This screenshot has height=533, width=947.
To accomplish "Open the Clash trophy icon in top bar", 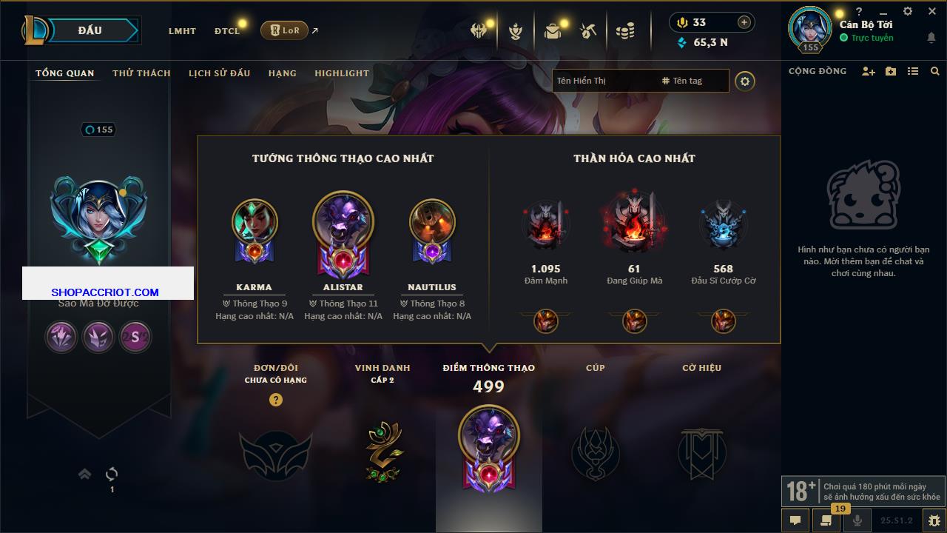I will (479, 31).
